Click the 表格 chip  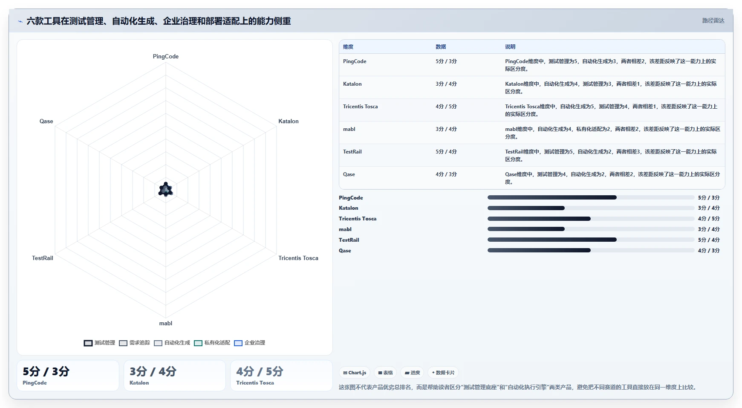385,373
